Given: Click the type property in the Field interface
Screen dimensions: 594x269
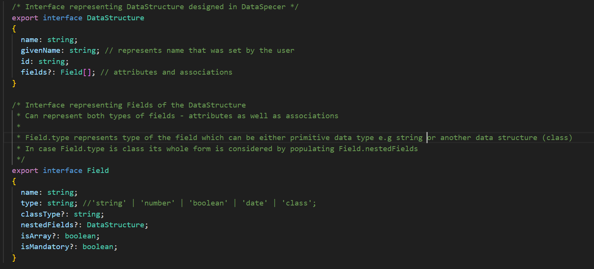Looking at the screenshot, I should [x=29, y=203].
